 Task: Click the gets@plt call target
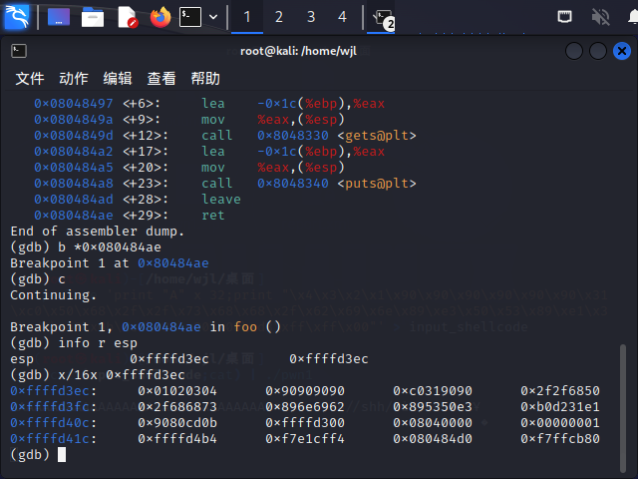[x=377, y=136]
